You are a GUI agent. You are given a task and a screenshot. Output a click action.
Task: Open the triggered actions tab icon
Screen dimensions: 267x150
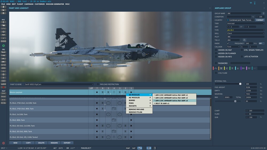click(227, 68)
